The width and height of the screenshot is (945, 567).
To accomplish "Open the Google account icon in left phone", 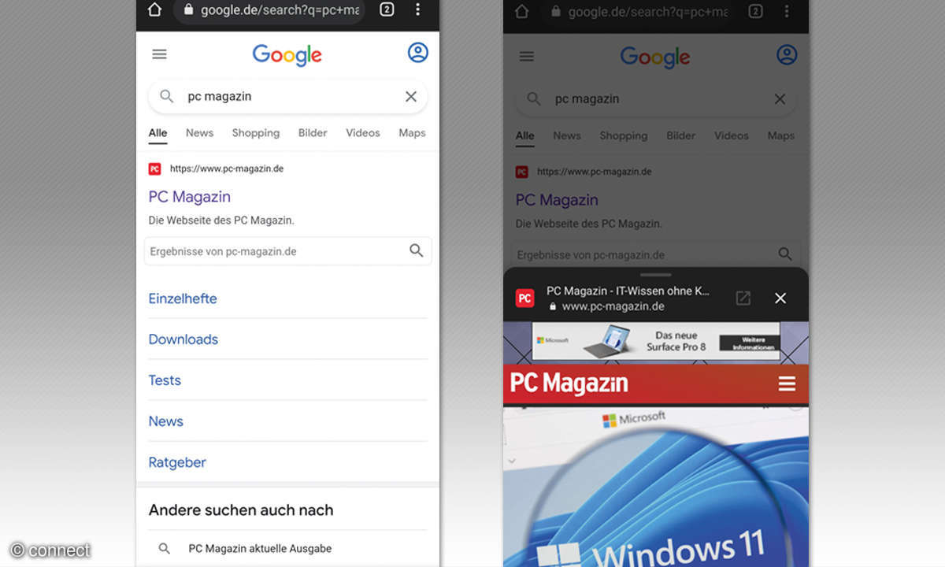I will pos(417,53).
